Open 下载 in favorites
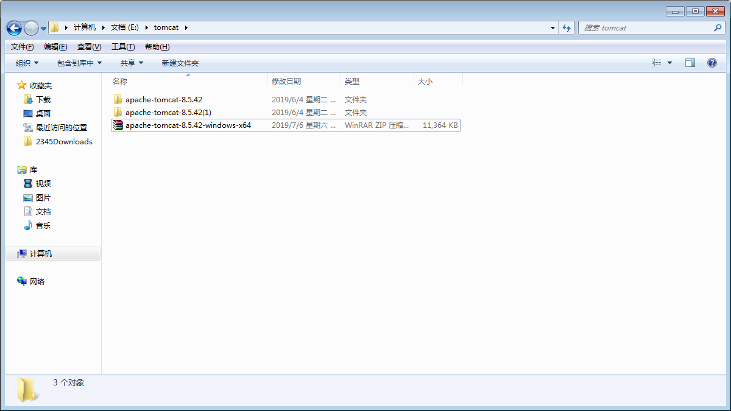This screenshot has width=731, height=411. coord(43,99)
